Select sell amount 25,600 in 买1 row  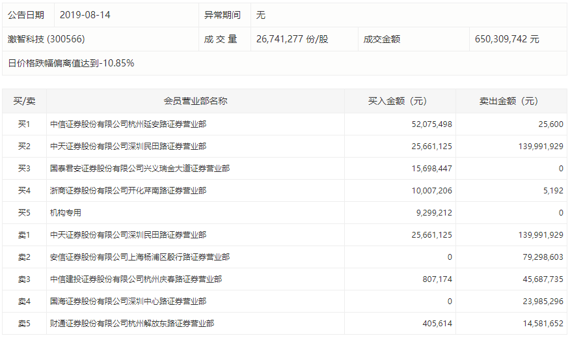pyautogui.click(x=550, y=124)
